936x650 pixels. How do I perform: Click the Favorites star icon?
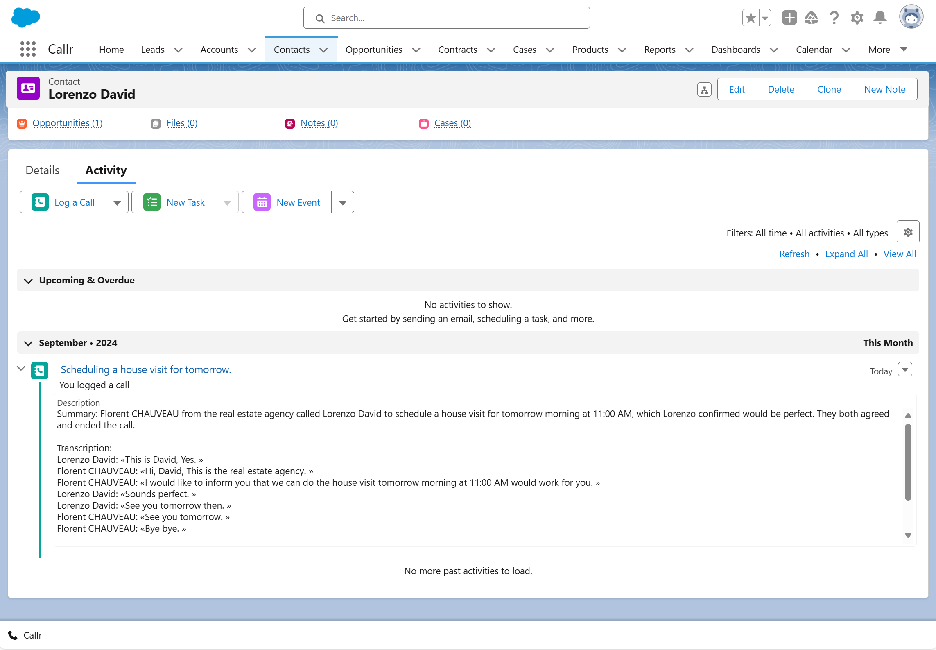(x=751, y=18)
